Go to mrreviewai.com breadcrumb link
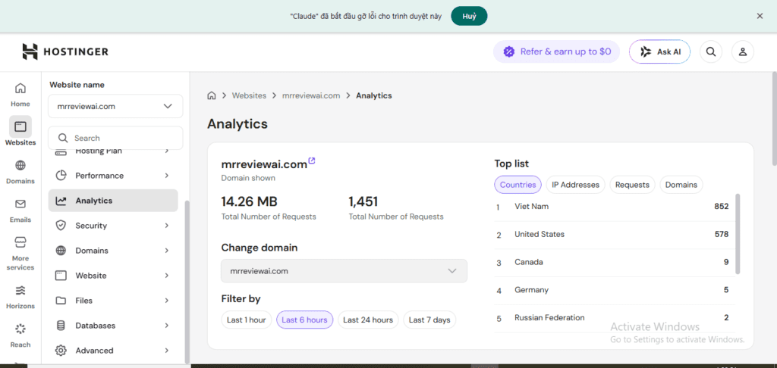Viewport: 777px width, 368px height. point(311,95)
